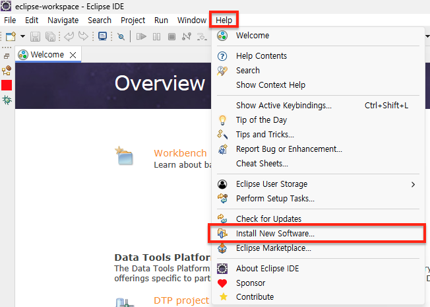Close the Welcome tab
This screenshot has height=307, width=430.
click(73, 55)
